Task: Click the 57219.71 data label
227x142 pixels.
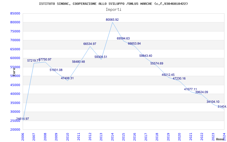Action: pos(33,60)
